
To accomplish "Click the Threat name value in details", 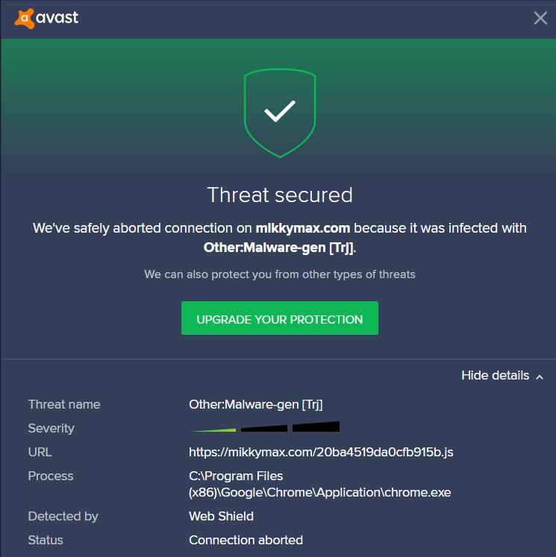I will pos(255,404).
